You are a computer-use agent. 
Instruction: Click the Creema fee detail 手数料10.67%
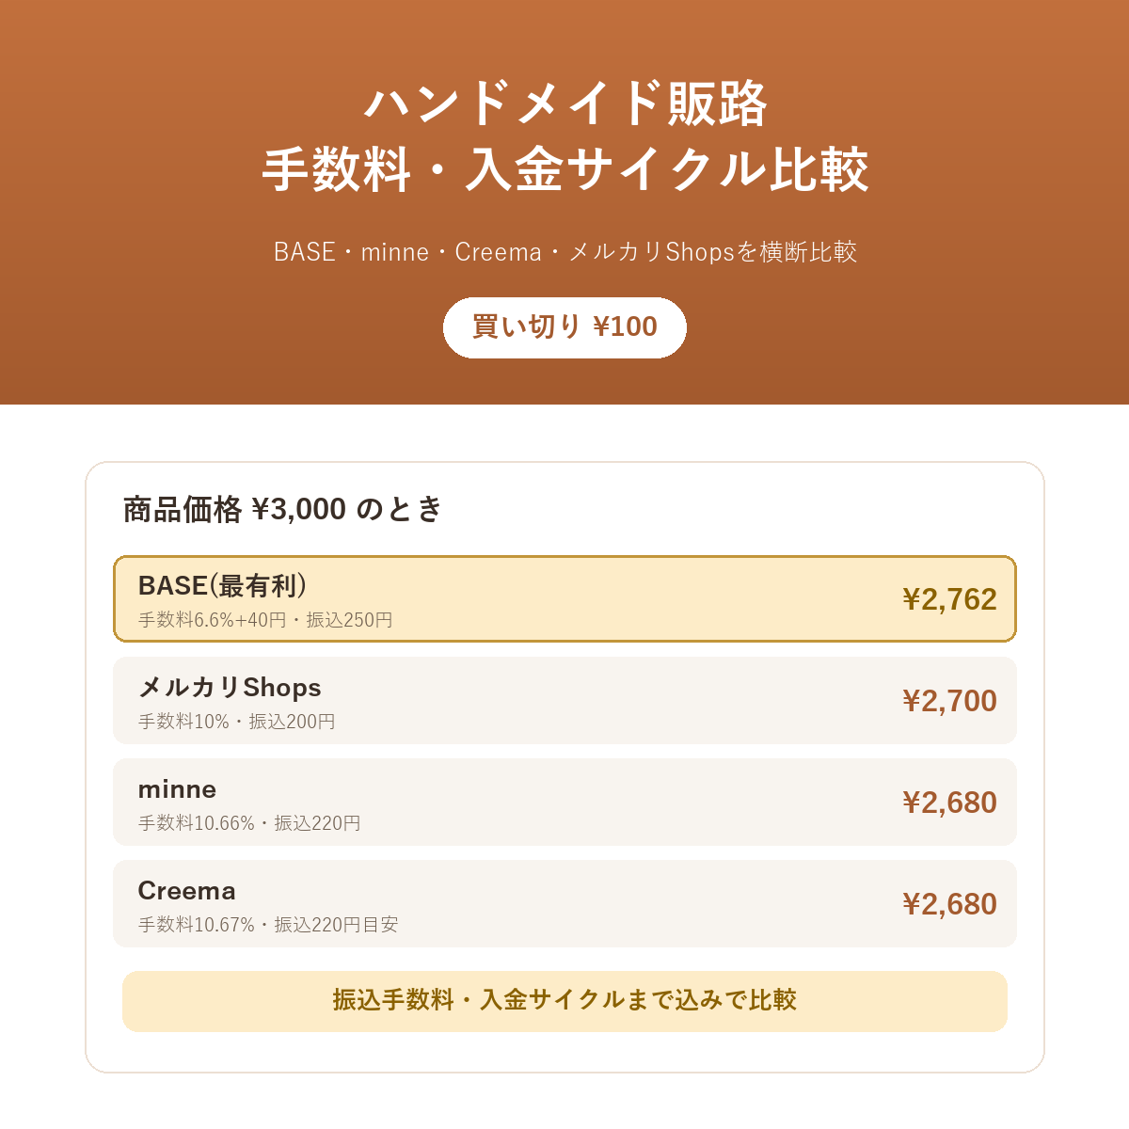pos(197,925)
